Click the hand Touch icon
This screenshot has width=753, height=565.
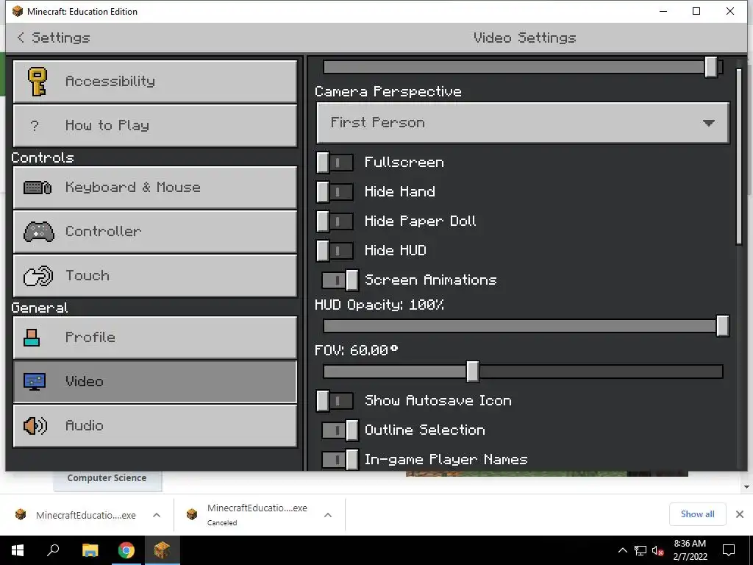pyautogui.click(x=38, y=276)
